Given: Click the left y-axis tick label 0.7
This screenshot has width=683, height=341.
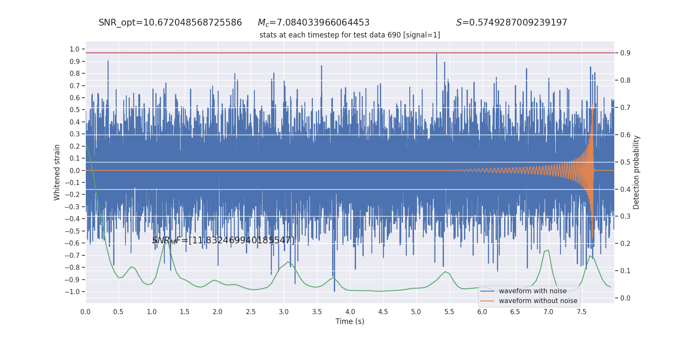Looking at the screenshot, I should pos(75,86).
